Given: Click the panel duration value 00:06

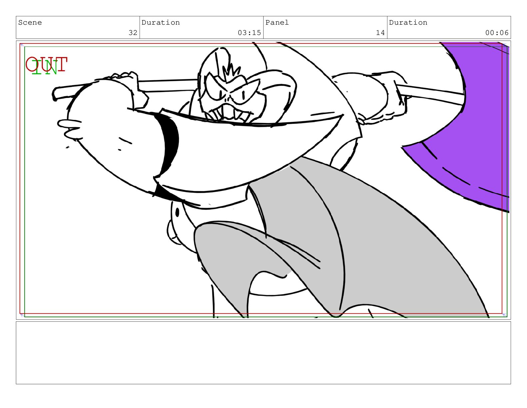Looking at the screenshot, I should 497,33.
